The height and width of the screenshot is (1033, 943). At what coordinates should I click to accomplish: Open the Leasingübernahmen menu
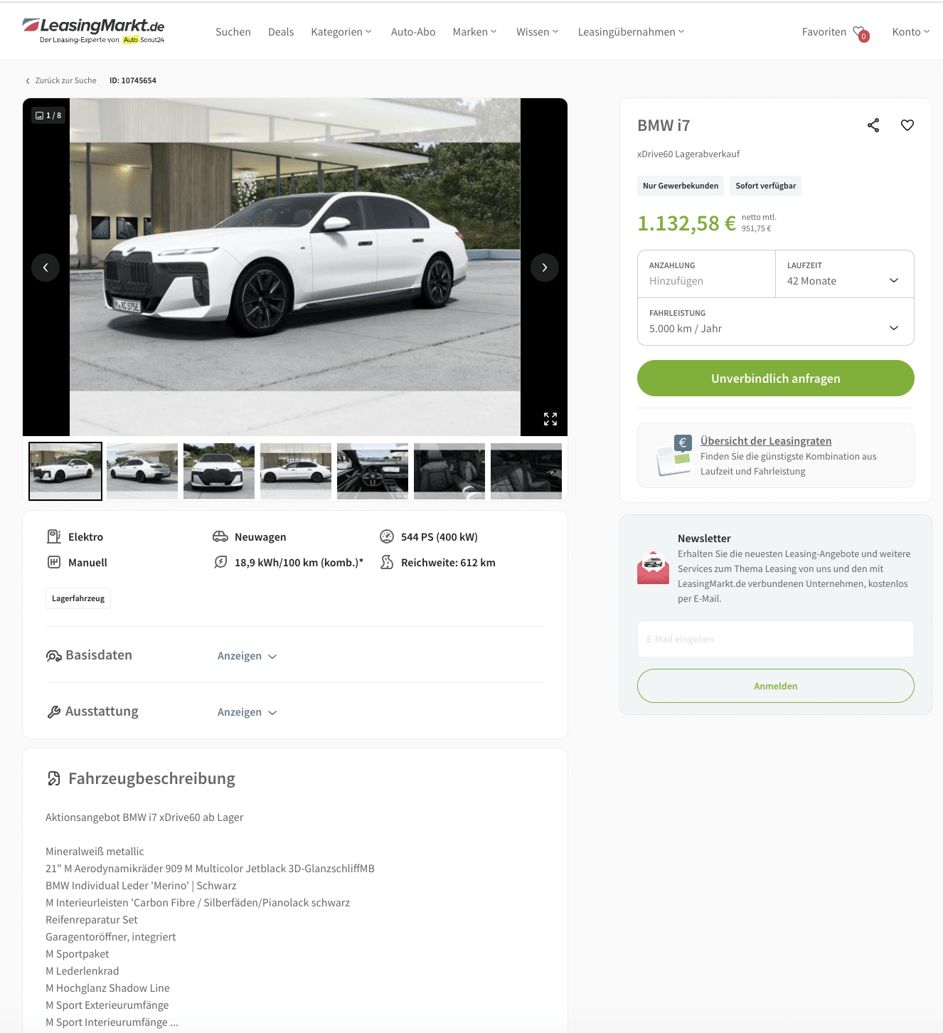click(632, 32)
